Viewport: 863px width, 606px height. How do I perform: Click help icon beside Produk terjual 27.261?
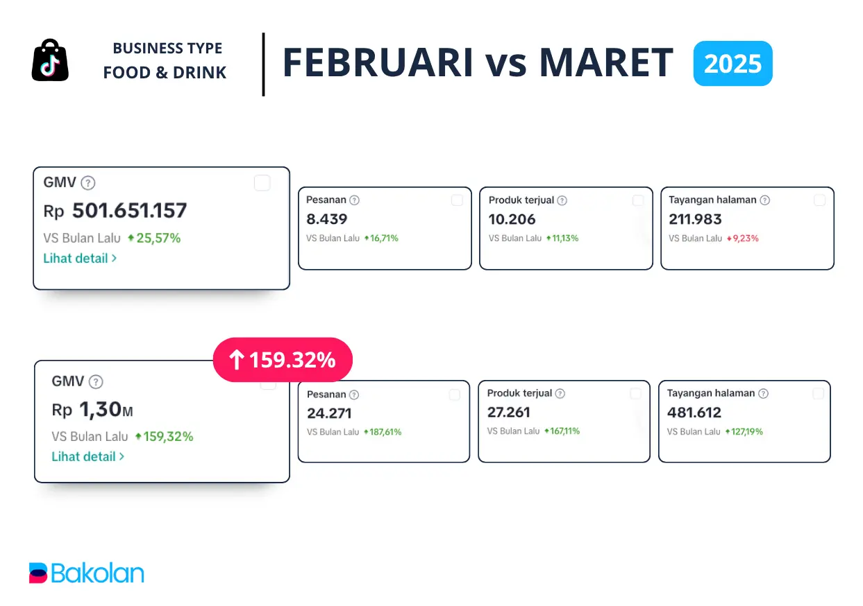560,393
